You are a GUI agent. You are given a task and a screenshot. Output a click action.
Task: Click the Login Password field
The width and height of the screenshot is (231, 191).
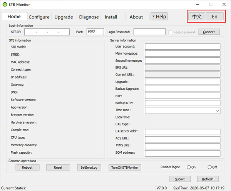pyautogui.click(x=149, y=32)
